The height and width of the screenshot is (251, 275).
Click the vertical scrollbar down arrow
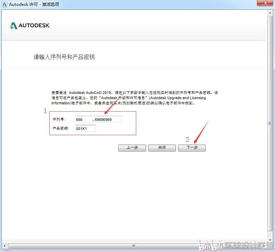(270, 240)
